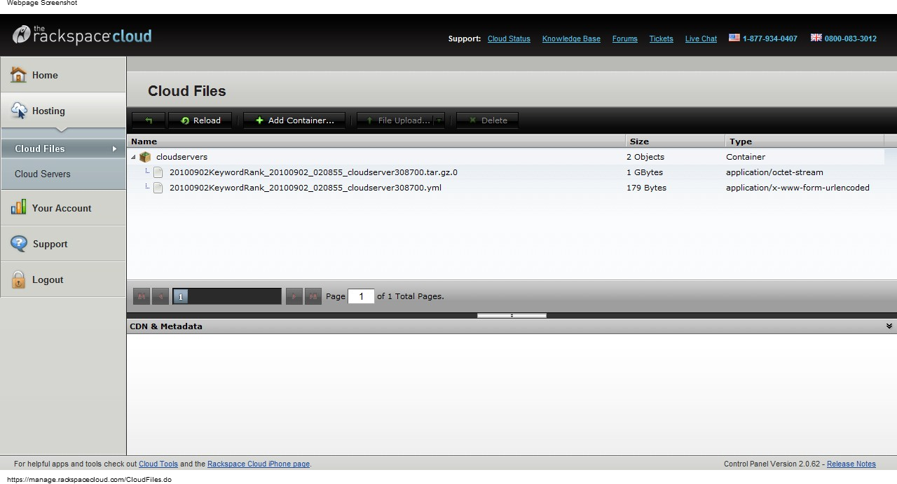
Task: Click the UK flag icon
Action: (x=816, y=38)
